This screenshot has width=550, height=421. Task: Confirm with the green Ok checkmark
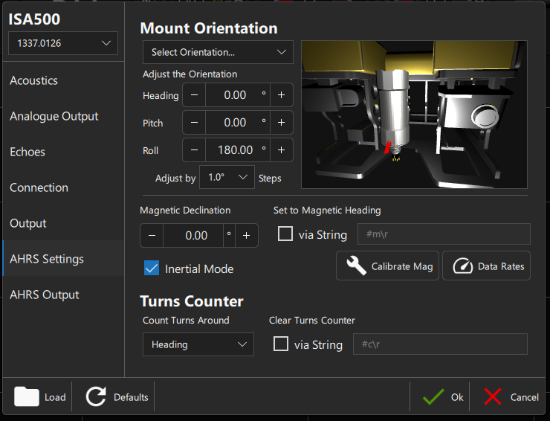[x=433, y=396]
